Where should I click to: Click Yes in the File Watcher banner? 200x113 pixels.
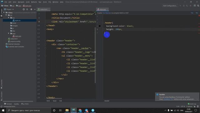(x=192, y=13)
